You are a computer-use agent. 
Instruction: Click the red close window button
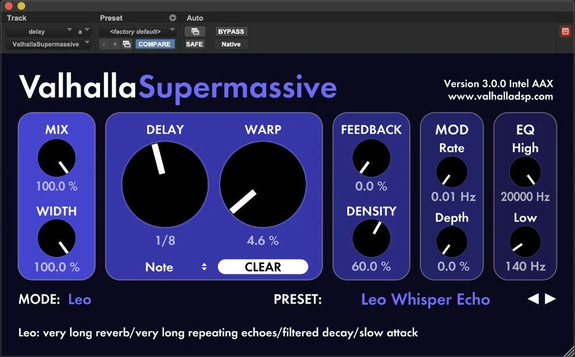click(9, 6)
